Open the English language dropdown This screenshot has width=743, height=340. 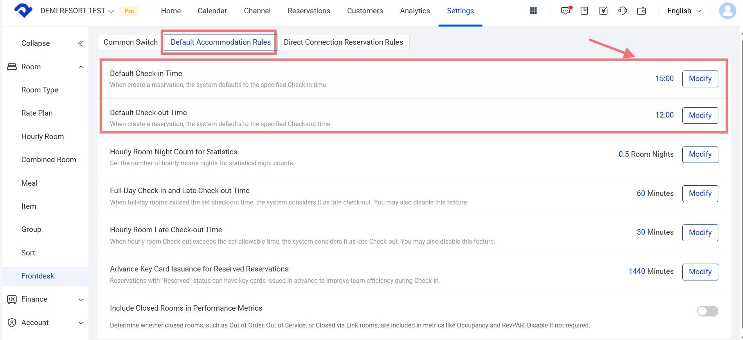(x=684, y=11)
